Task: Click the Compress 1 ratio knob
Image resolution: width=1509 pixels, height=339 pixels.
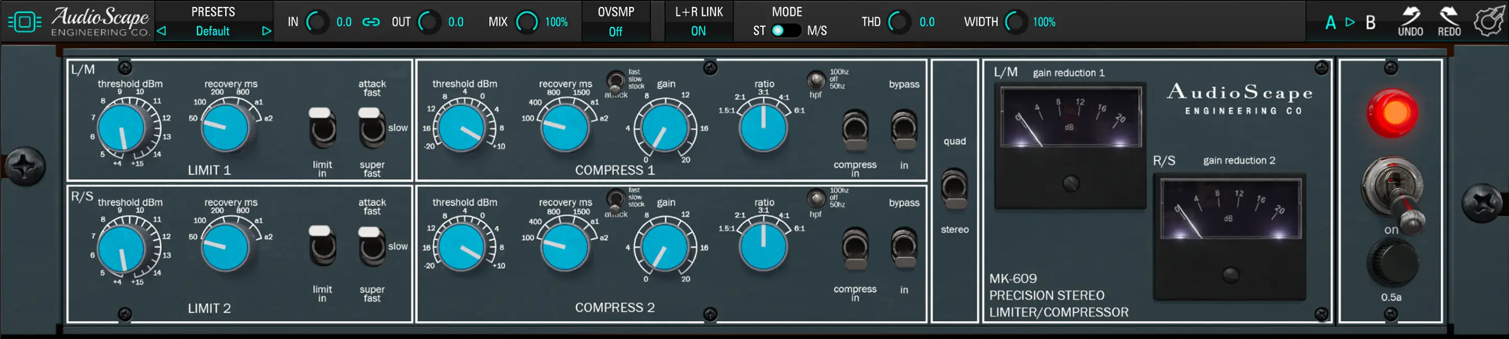Action: (x=763, y=128)
